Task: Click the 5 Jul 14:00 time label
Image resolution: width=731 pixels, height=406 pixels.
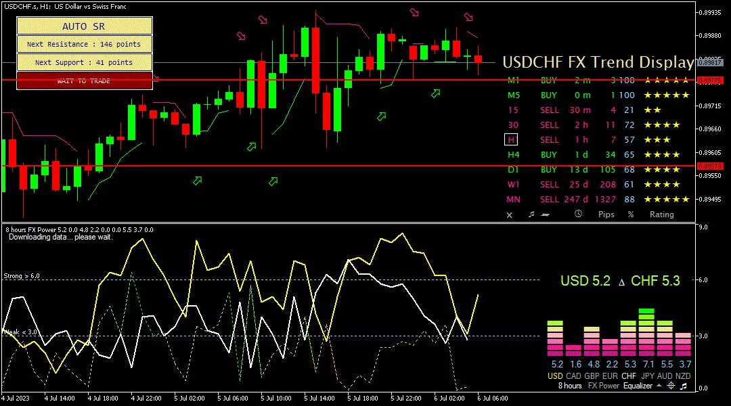Action: click(319, 399)
